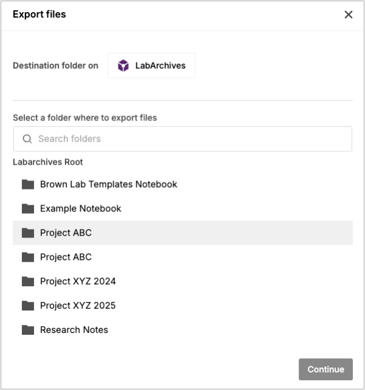Screen dimensions: 365x390
Task: Select the highlighted Project ABC label
Action: point(66,233)
